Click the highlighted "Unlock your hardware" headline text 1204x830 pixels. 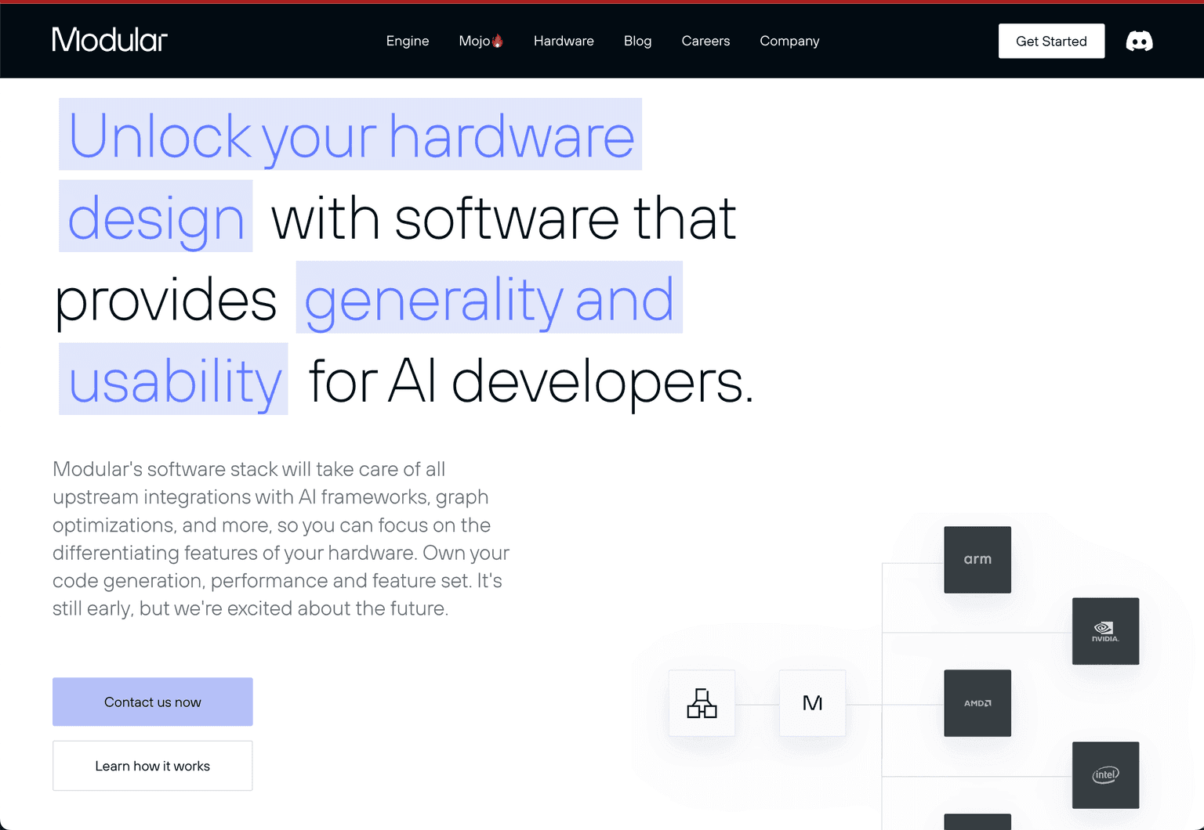pos(350,135)
